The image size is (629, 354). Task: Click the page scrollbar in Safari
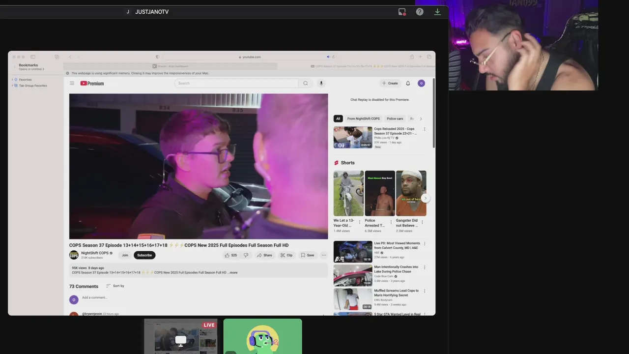pyautogui.click(x=433, y=113)
